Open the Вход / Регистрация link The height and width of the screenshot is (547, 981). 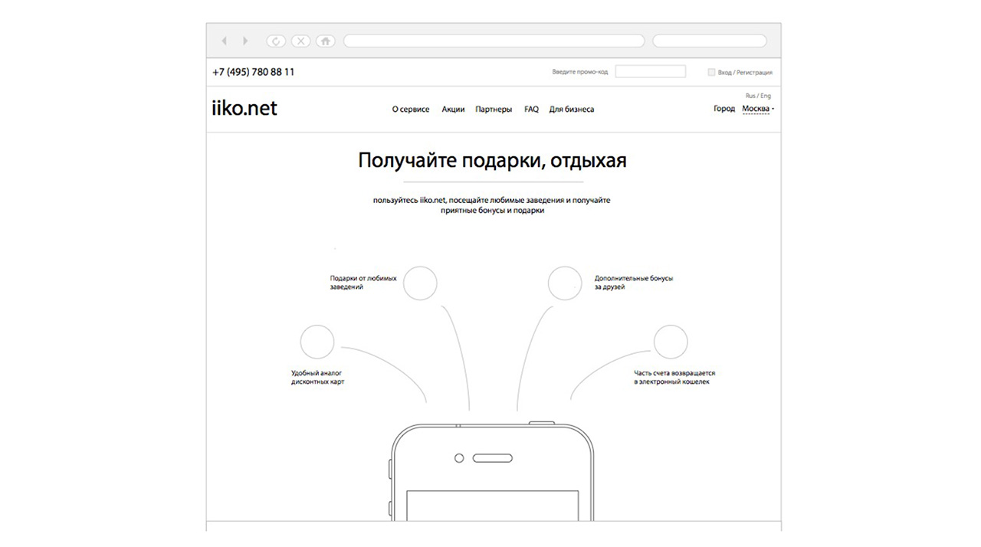745,72
